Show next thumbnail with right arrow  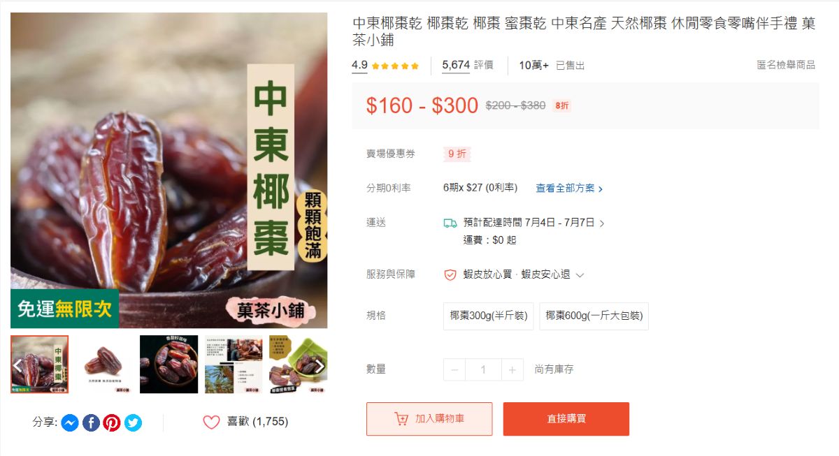(320, 365)
